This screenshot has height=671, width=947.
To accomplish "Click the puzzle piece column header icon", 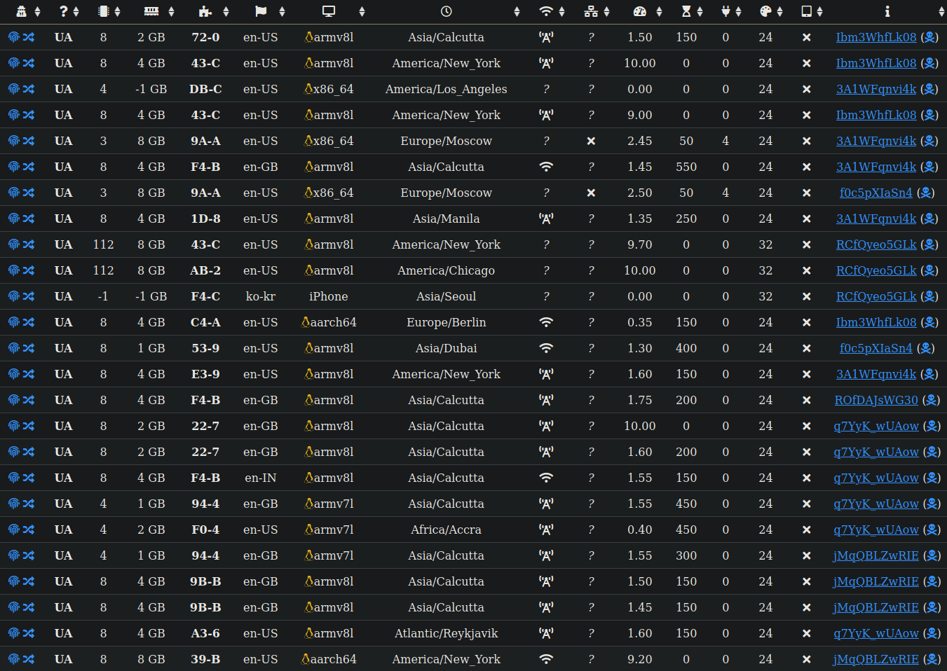I will (205, 11).
